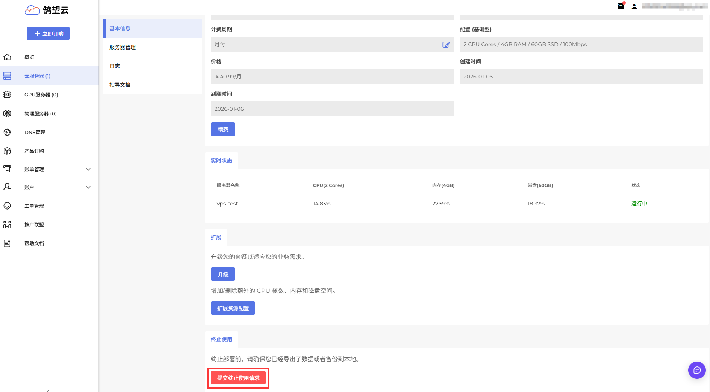Submit the 提交终止使用请求 red button

click(238, 378)
